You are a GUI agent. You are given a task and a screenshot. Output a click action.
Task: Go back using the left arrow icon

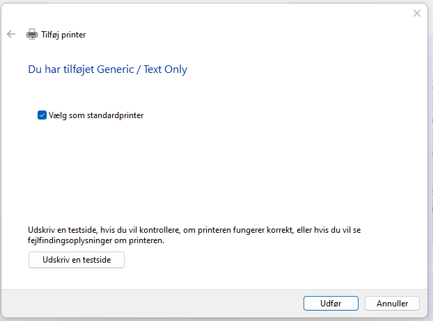[x=11, y=34]
